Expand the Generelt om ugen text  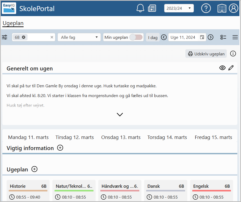pyautogui.click(x=120, y=114)
